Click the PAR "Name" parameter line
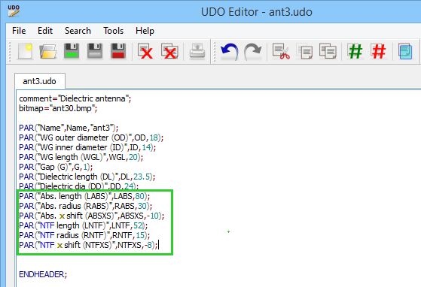The image size is (421, 287). click(69, 128)
